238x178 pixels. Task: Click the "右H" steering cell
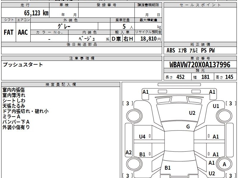click(x=128, y=39)
